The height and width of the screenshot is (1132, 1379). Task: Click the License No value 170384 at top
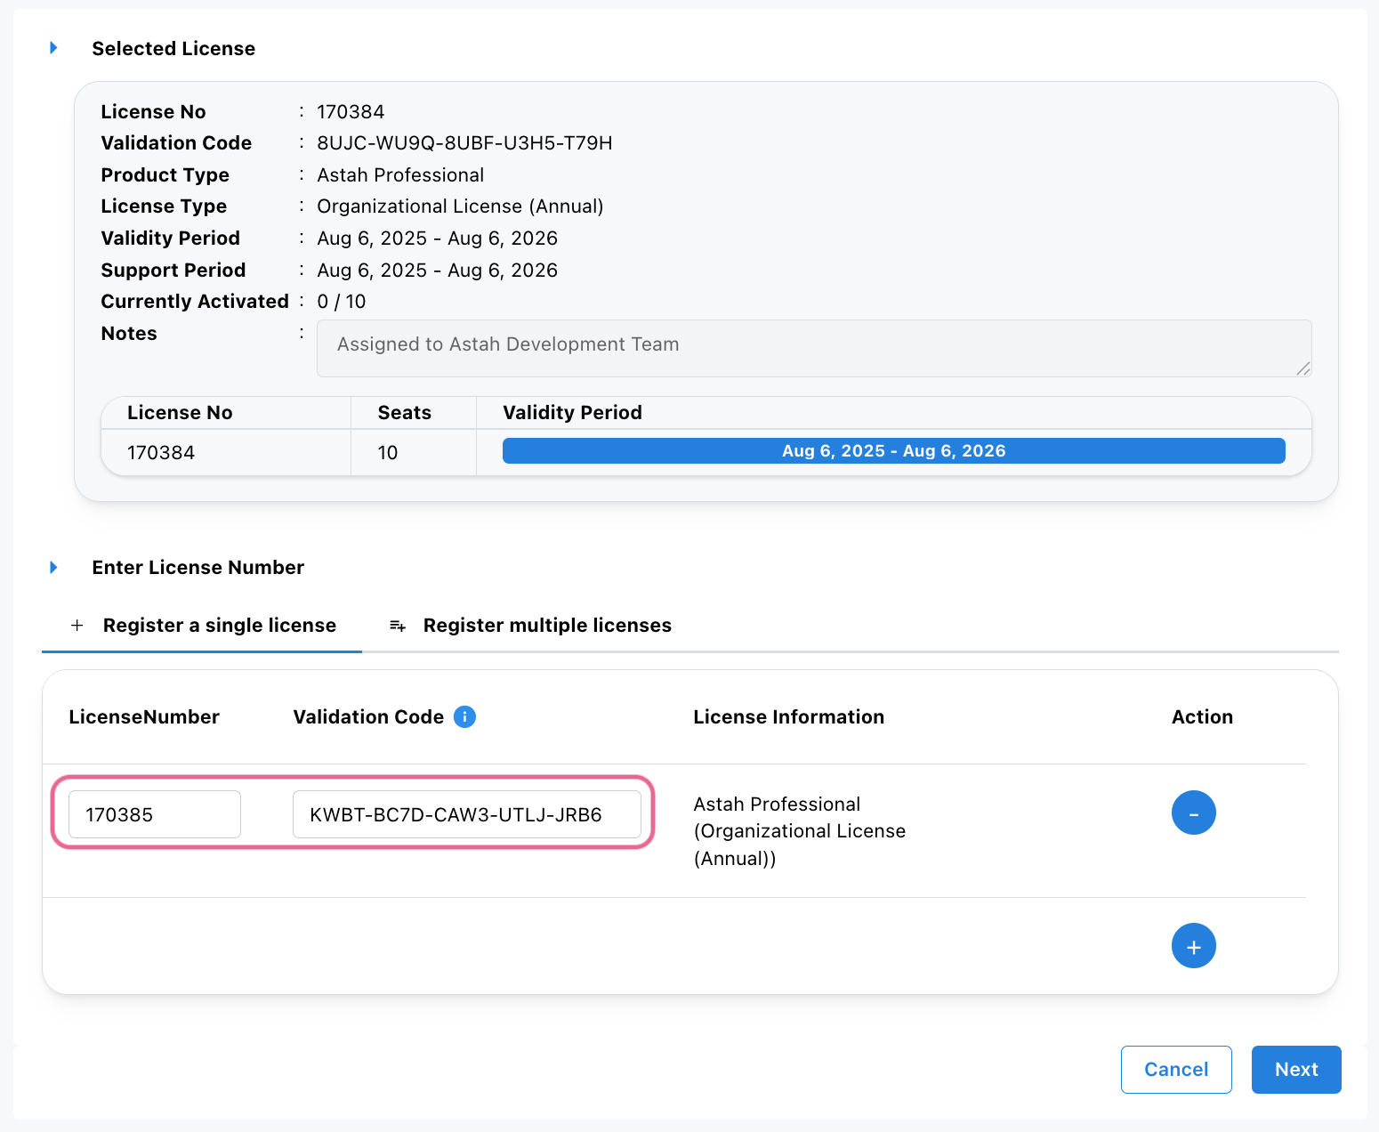pos(351,112)
